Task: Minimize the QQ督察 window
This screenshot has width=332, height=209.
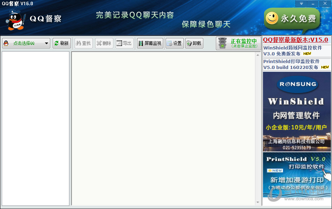Action: [313, 3]
